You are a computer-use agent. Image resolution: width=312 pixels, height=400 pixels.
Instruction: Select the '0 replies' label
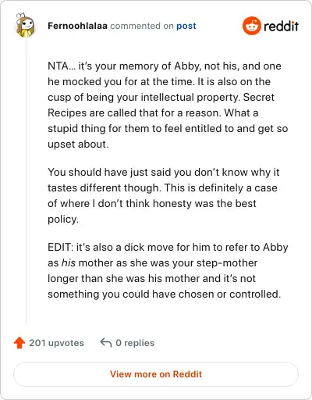tap(135, 343)
